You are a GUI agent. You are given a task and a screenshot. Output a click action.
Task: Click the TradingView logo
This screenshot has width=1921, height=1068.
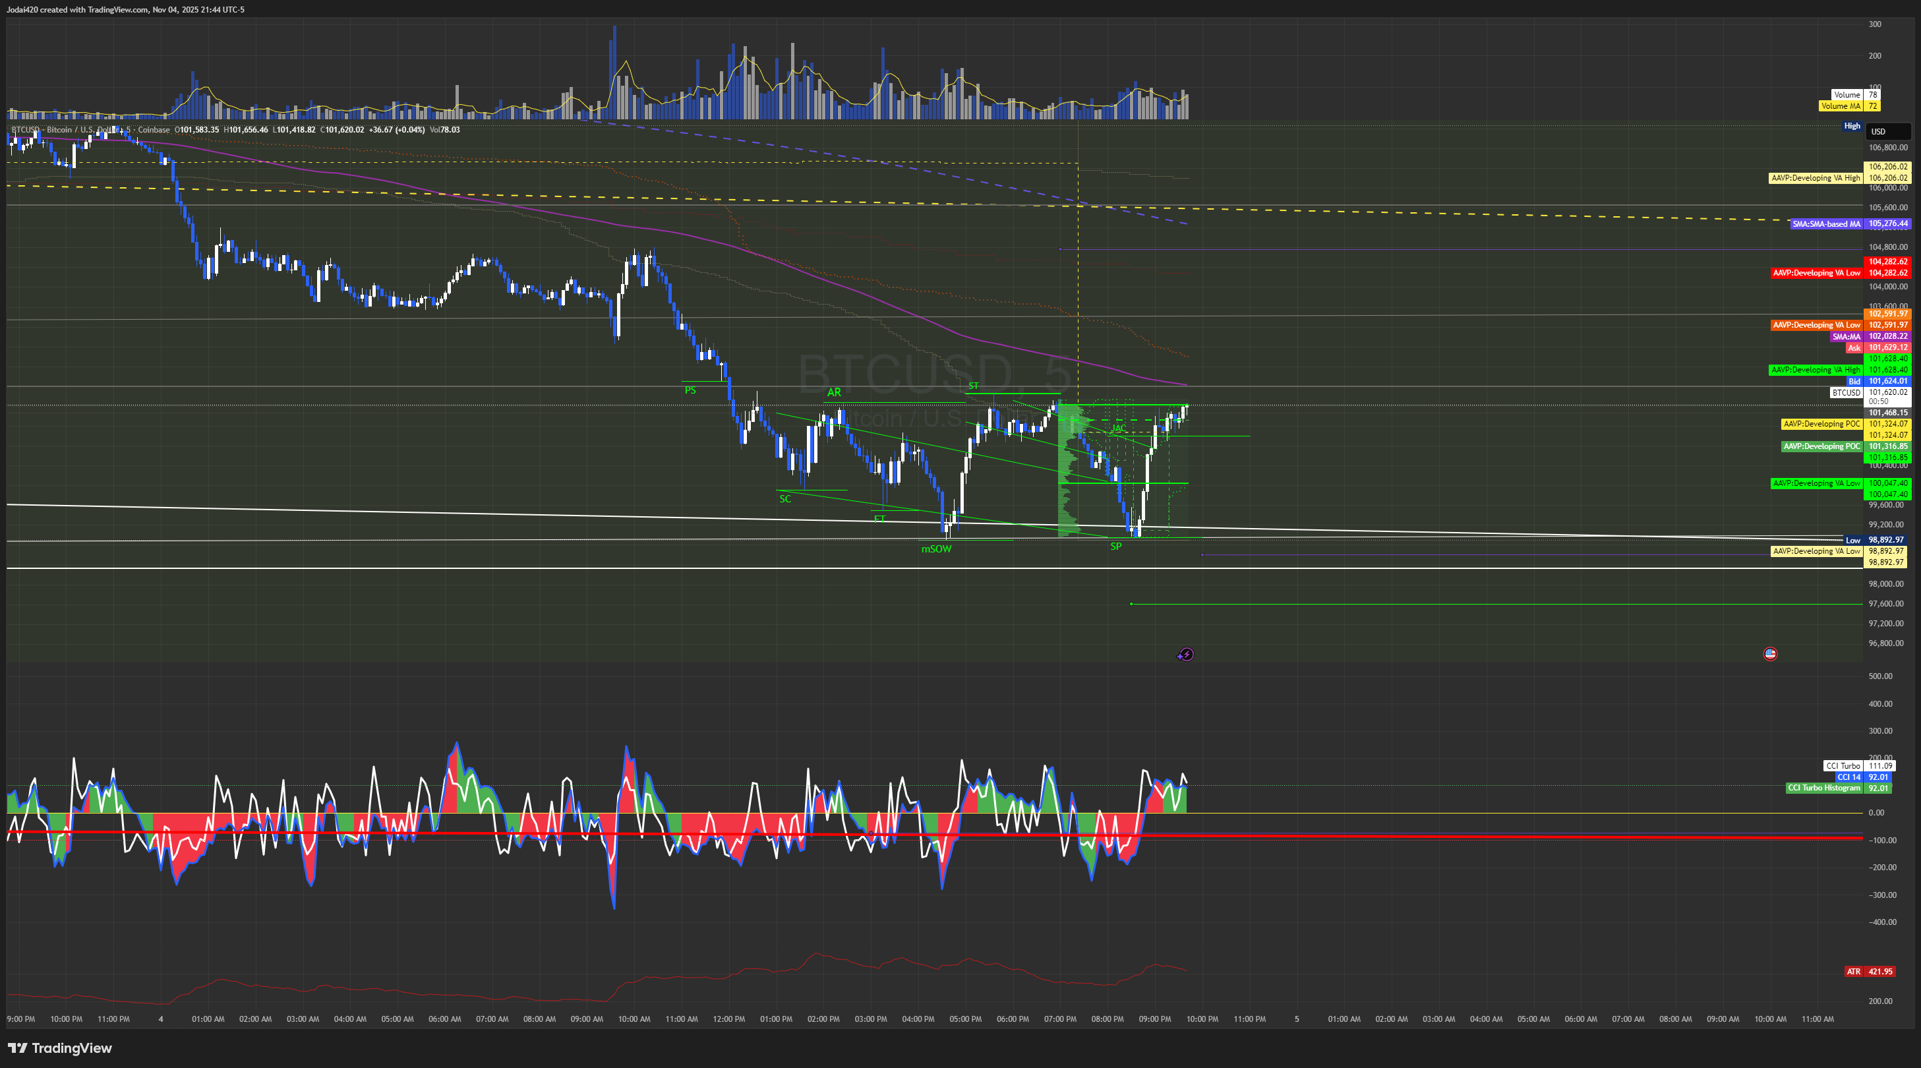(x=59, y=1048)
